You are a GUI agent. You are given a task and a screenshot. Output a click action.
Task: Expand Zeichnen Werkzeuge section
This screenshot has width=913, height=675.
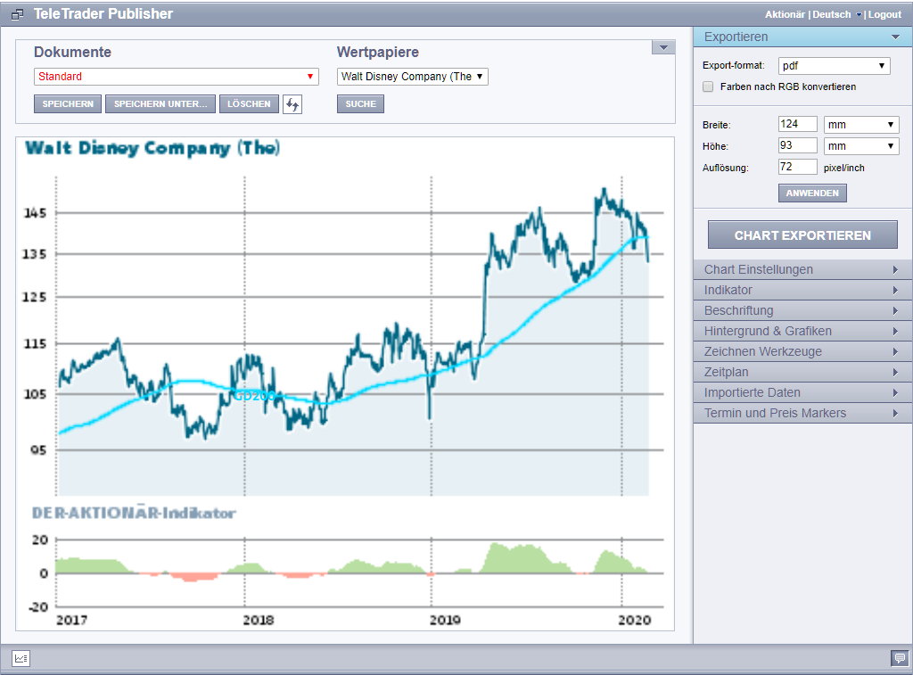pyautogui.click(x=802, y=351)
